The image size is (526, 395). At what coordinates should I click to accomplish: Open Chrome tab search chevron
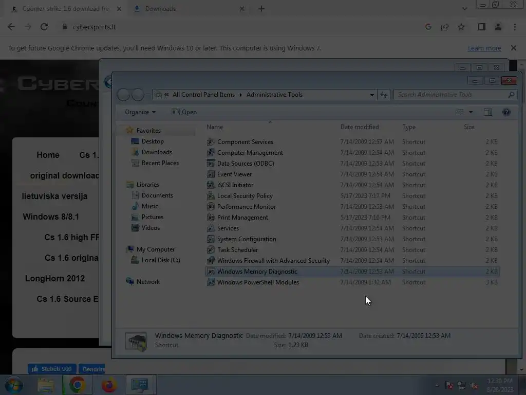[464, 9]
